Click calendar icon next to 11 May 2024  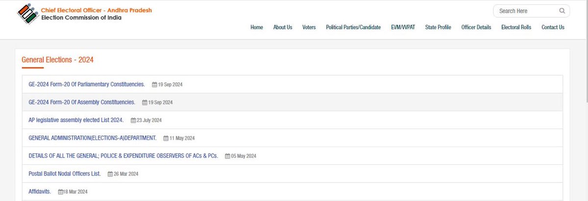click(x=166, y=138)
